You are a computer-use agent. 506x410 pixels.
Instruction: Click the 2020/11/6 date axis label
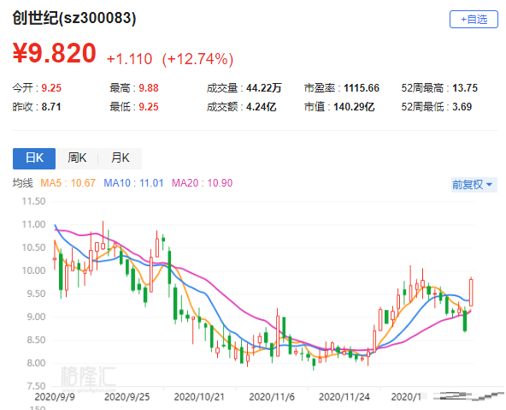pyautogui.click(x=272, y=397)
